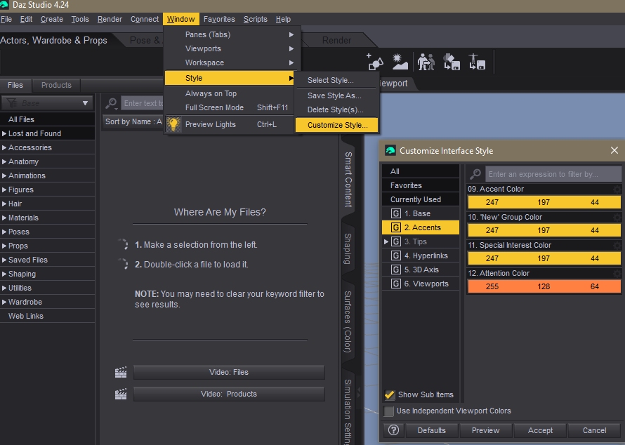Click the Video: Files button
Image resolution: width=625 pixels, height=445 pixels.
pyautogui.click(x=229, y=372)
